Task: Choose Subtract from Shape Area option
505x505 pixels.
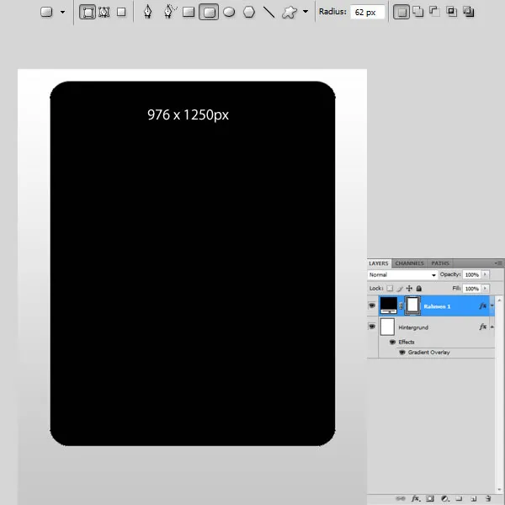Action: pyautogui.click(x=434, y=12)
